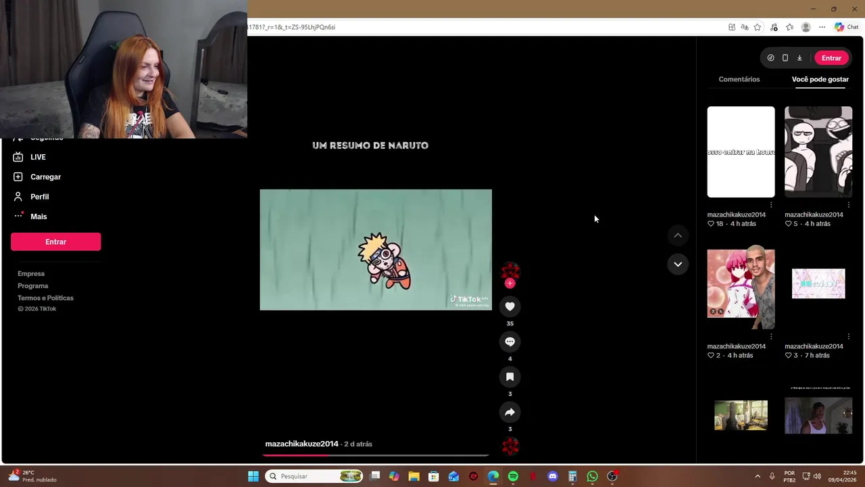The width and height of the screenshot is (865, 487).
Task: Follow creator via red plus badge
Action: coord(510,283)
